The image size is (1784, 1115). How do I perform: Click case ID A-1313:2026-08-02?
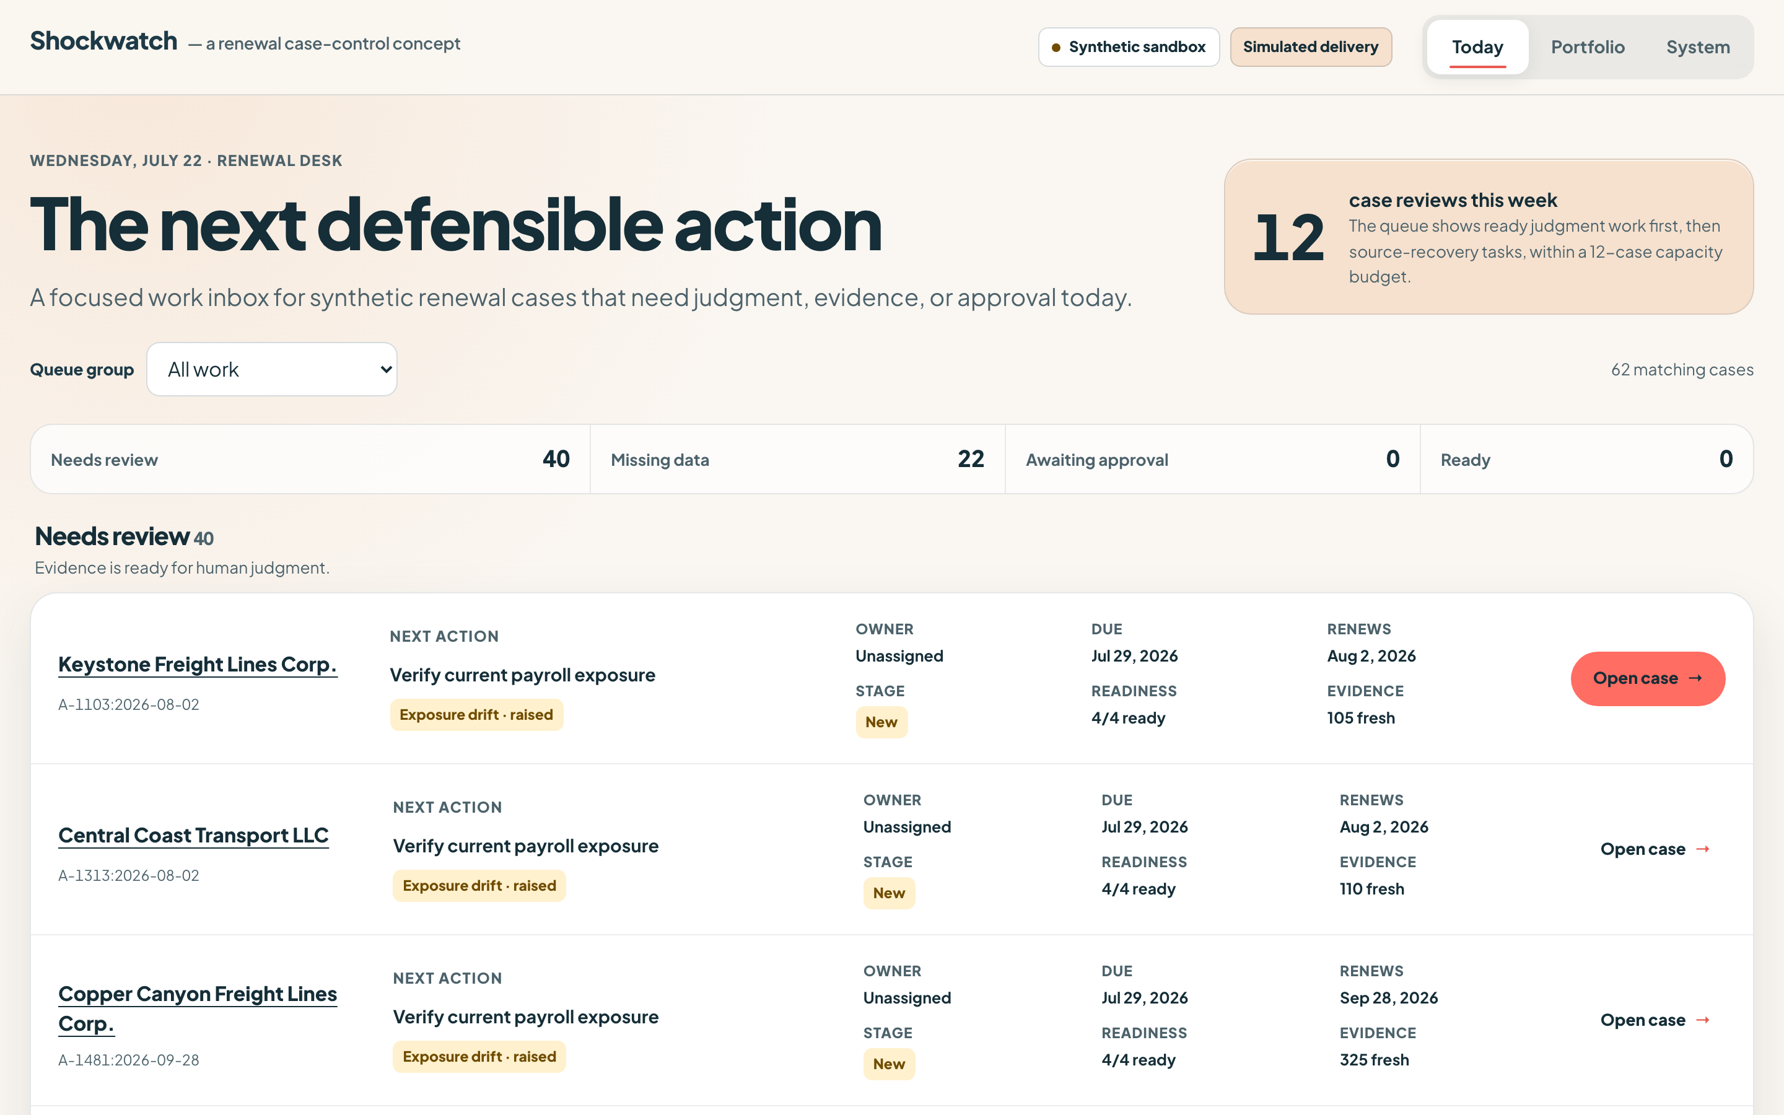click(x=129, y=876)
